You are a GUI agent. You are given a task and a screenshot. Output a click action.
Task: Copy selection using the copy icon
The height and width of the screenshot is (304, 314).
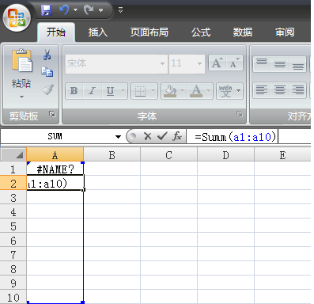(x=47, y=72)
